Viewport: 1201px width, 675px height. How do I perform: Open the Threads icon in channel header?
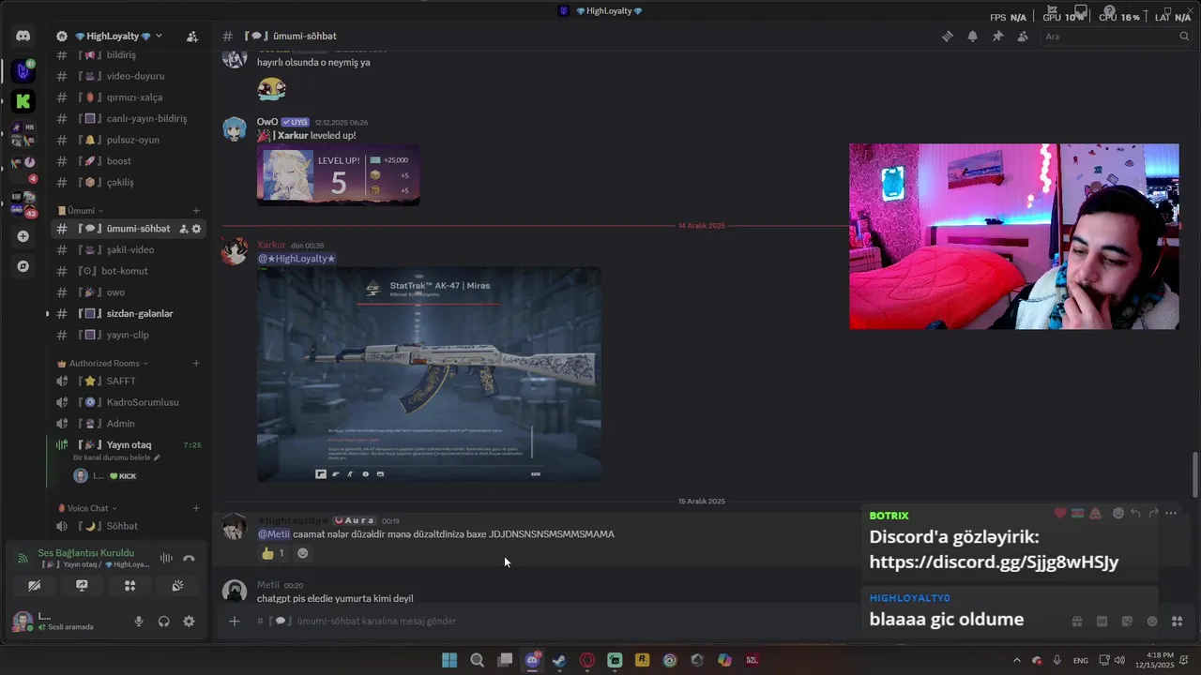(x=948, y=37)
